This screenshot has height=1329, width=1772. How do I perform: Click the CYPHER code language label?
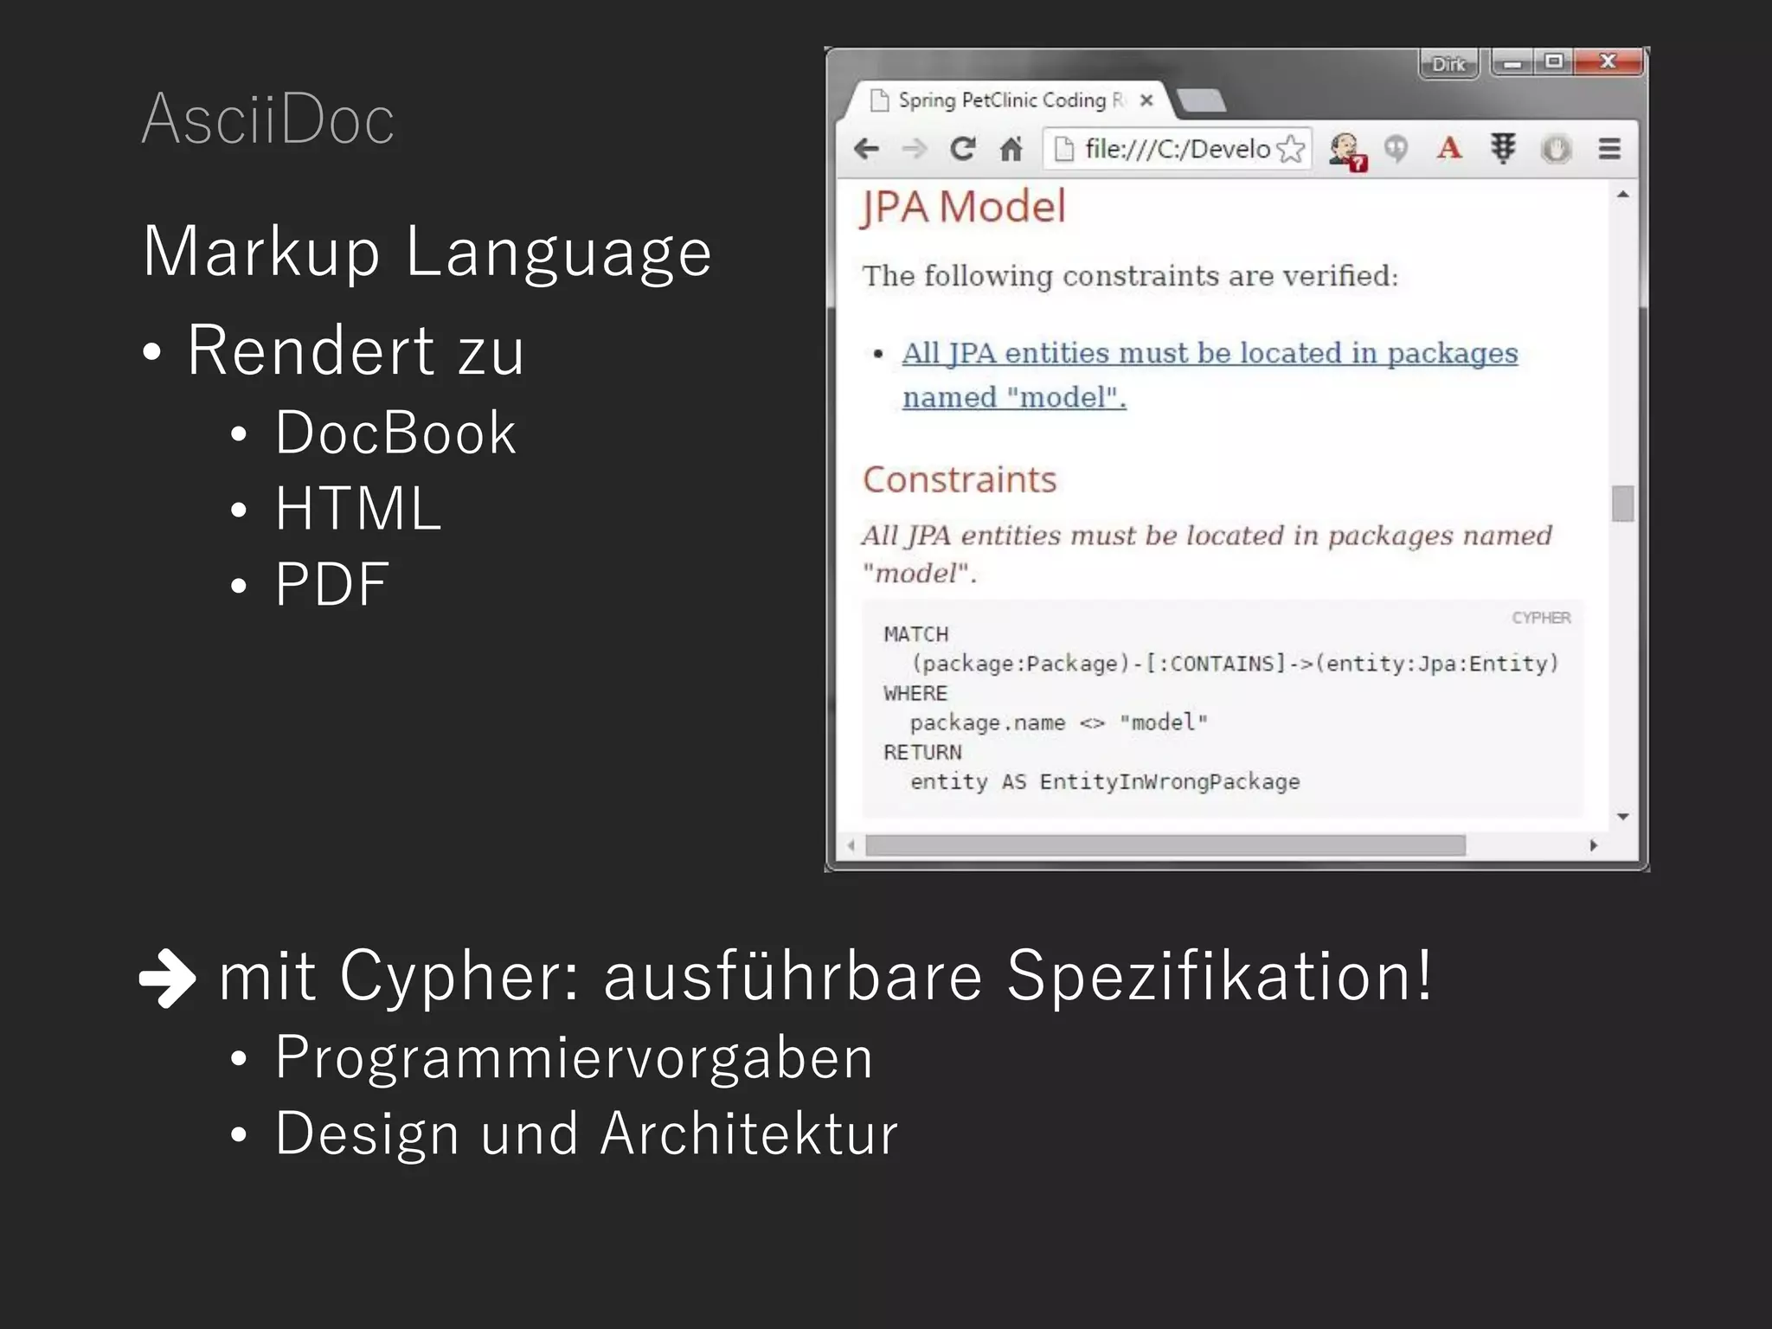[x=1541, y=618]
